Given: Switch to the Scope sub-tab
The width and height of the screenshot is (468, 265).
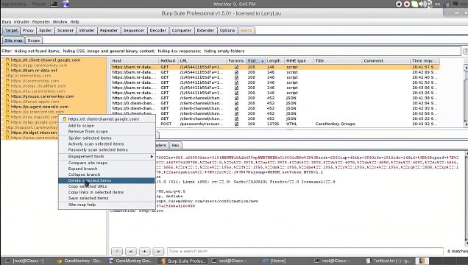Looking at the screenshot, I should (33, 40).
